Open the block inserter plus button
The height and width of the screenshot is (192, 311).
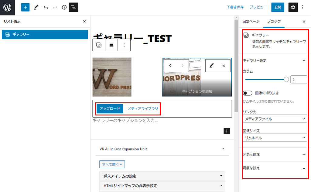tap(25, 7)
